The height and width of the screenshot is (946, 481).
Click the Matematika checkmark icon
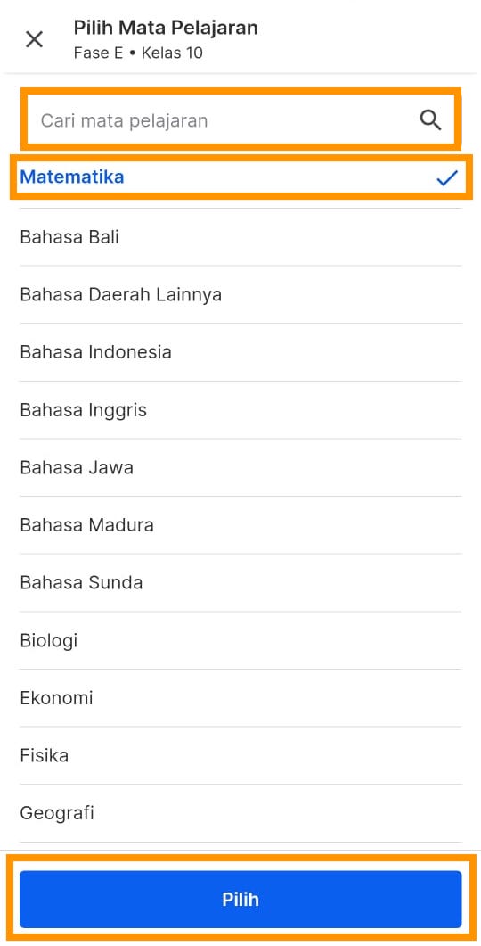[446, 177]
